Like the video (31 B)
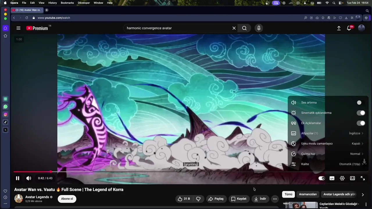Screen dimensions: 372x209 click(184, 199)
